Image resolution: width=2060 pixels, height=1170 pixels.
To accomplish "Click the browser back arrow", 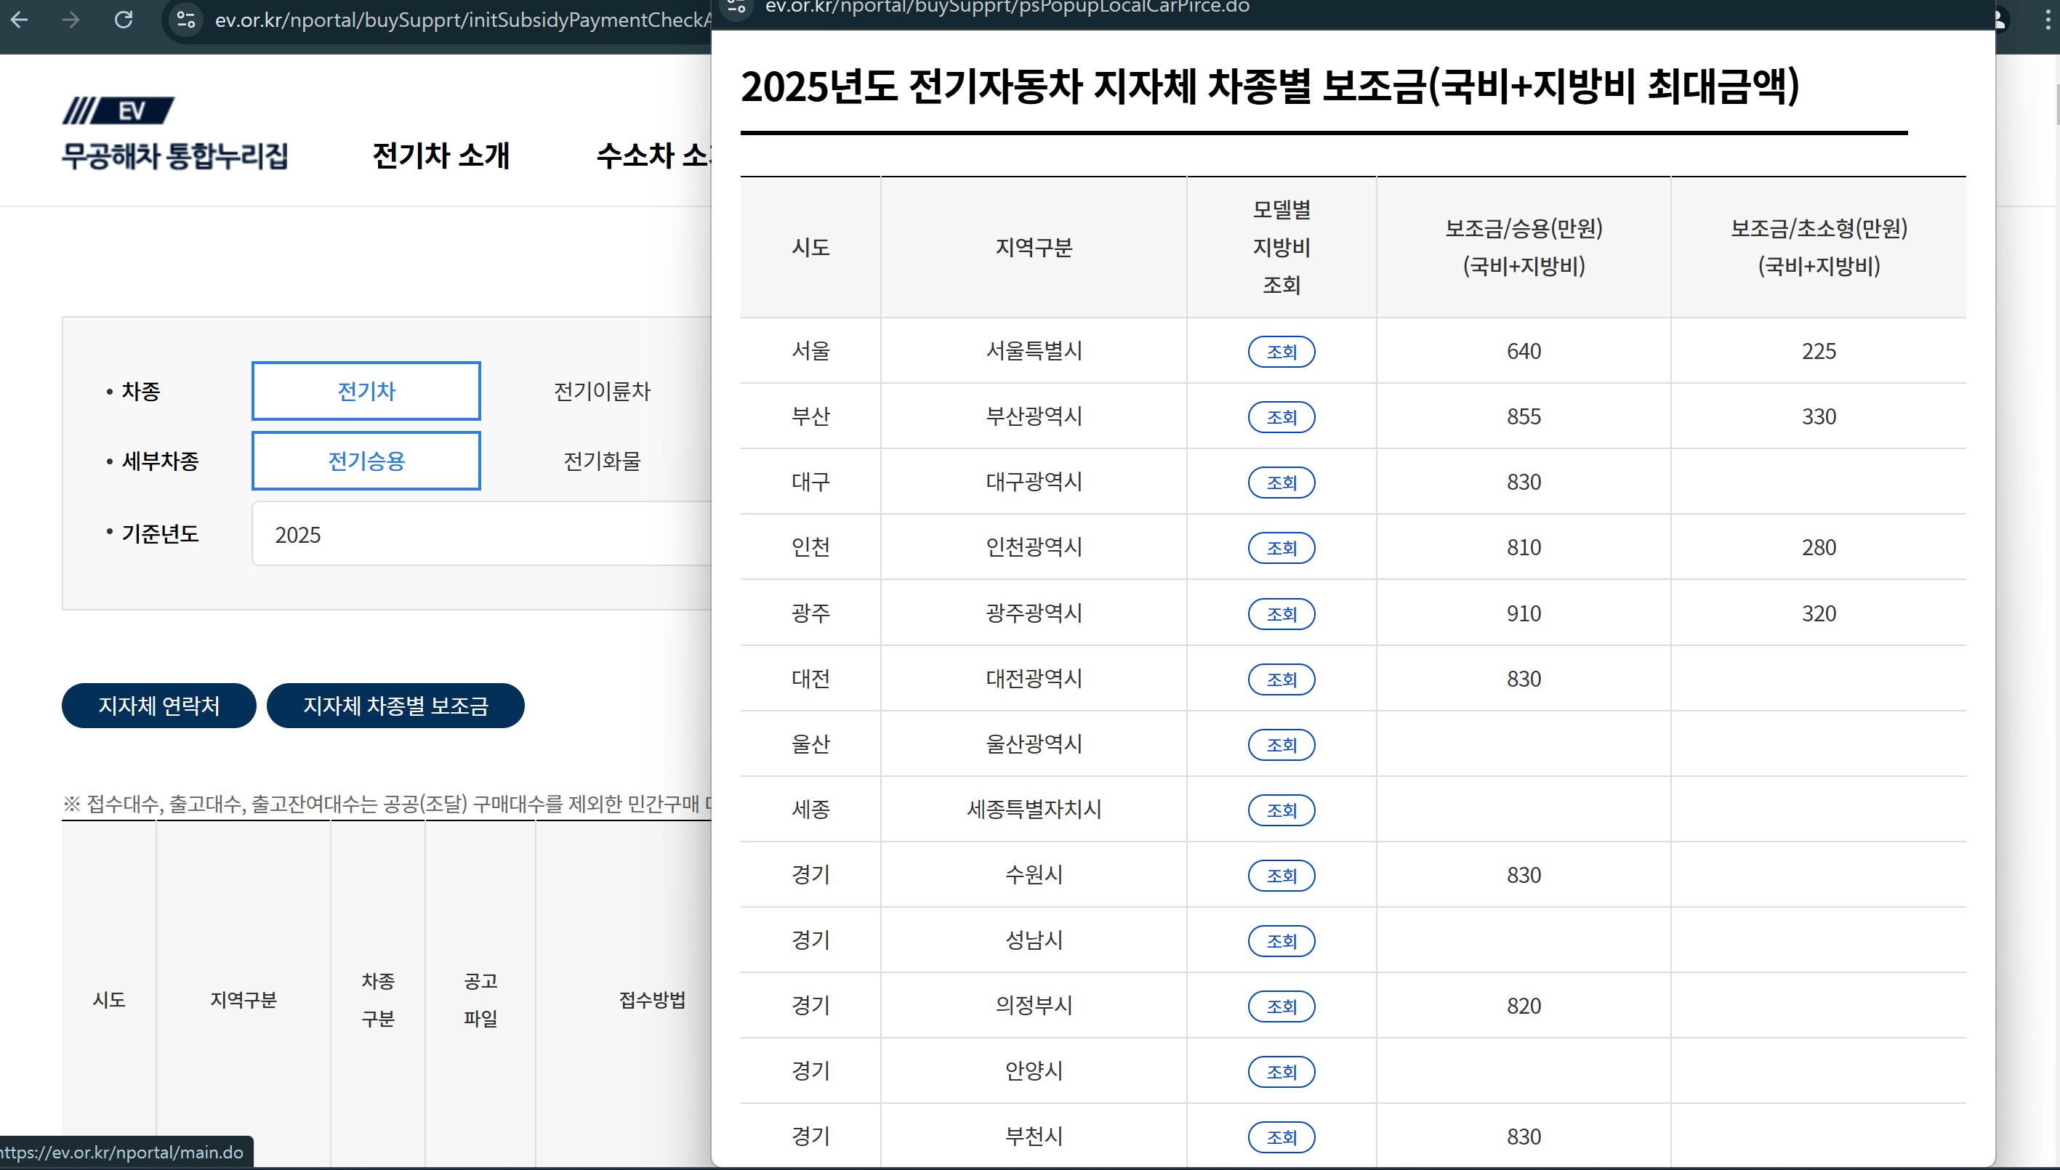I will pos(20,20).
